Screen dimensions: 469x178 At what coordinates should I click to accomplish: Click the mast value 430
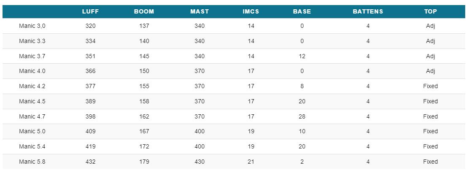click(199, 162)
